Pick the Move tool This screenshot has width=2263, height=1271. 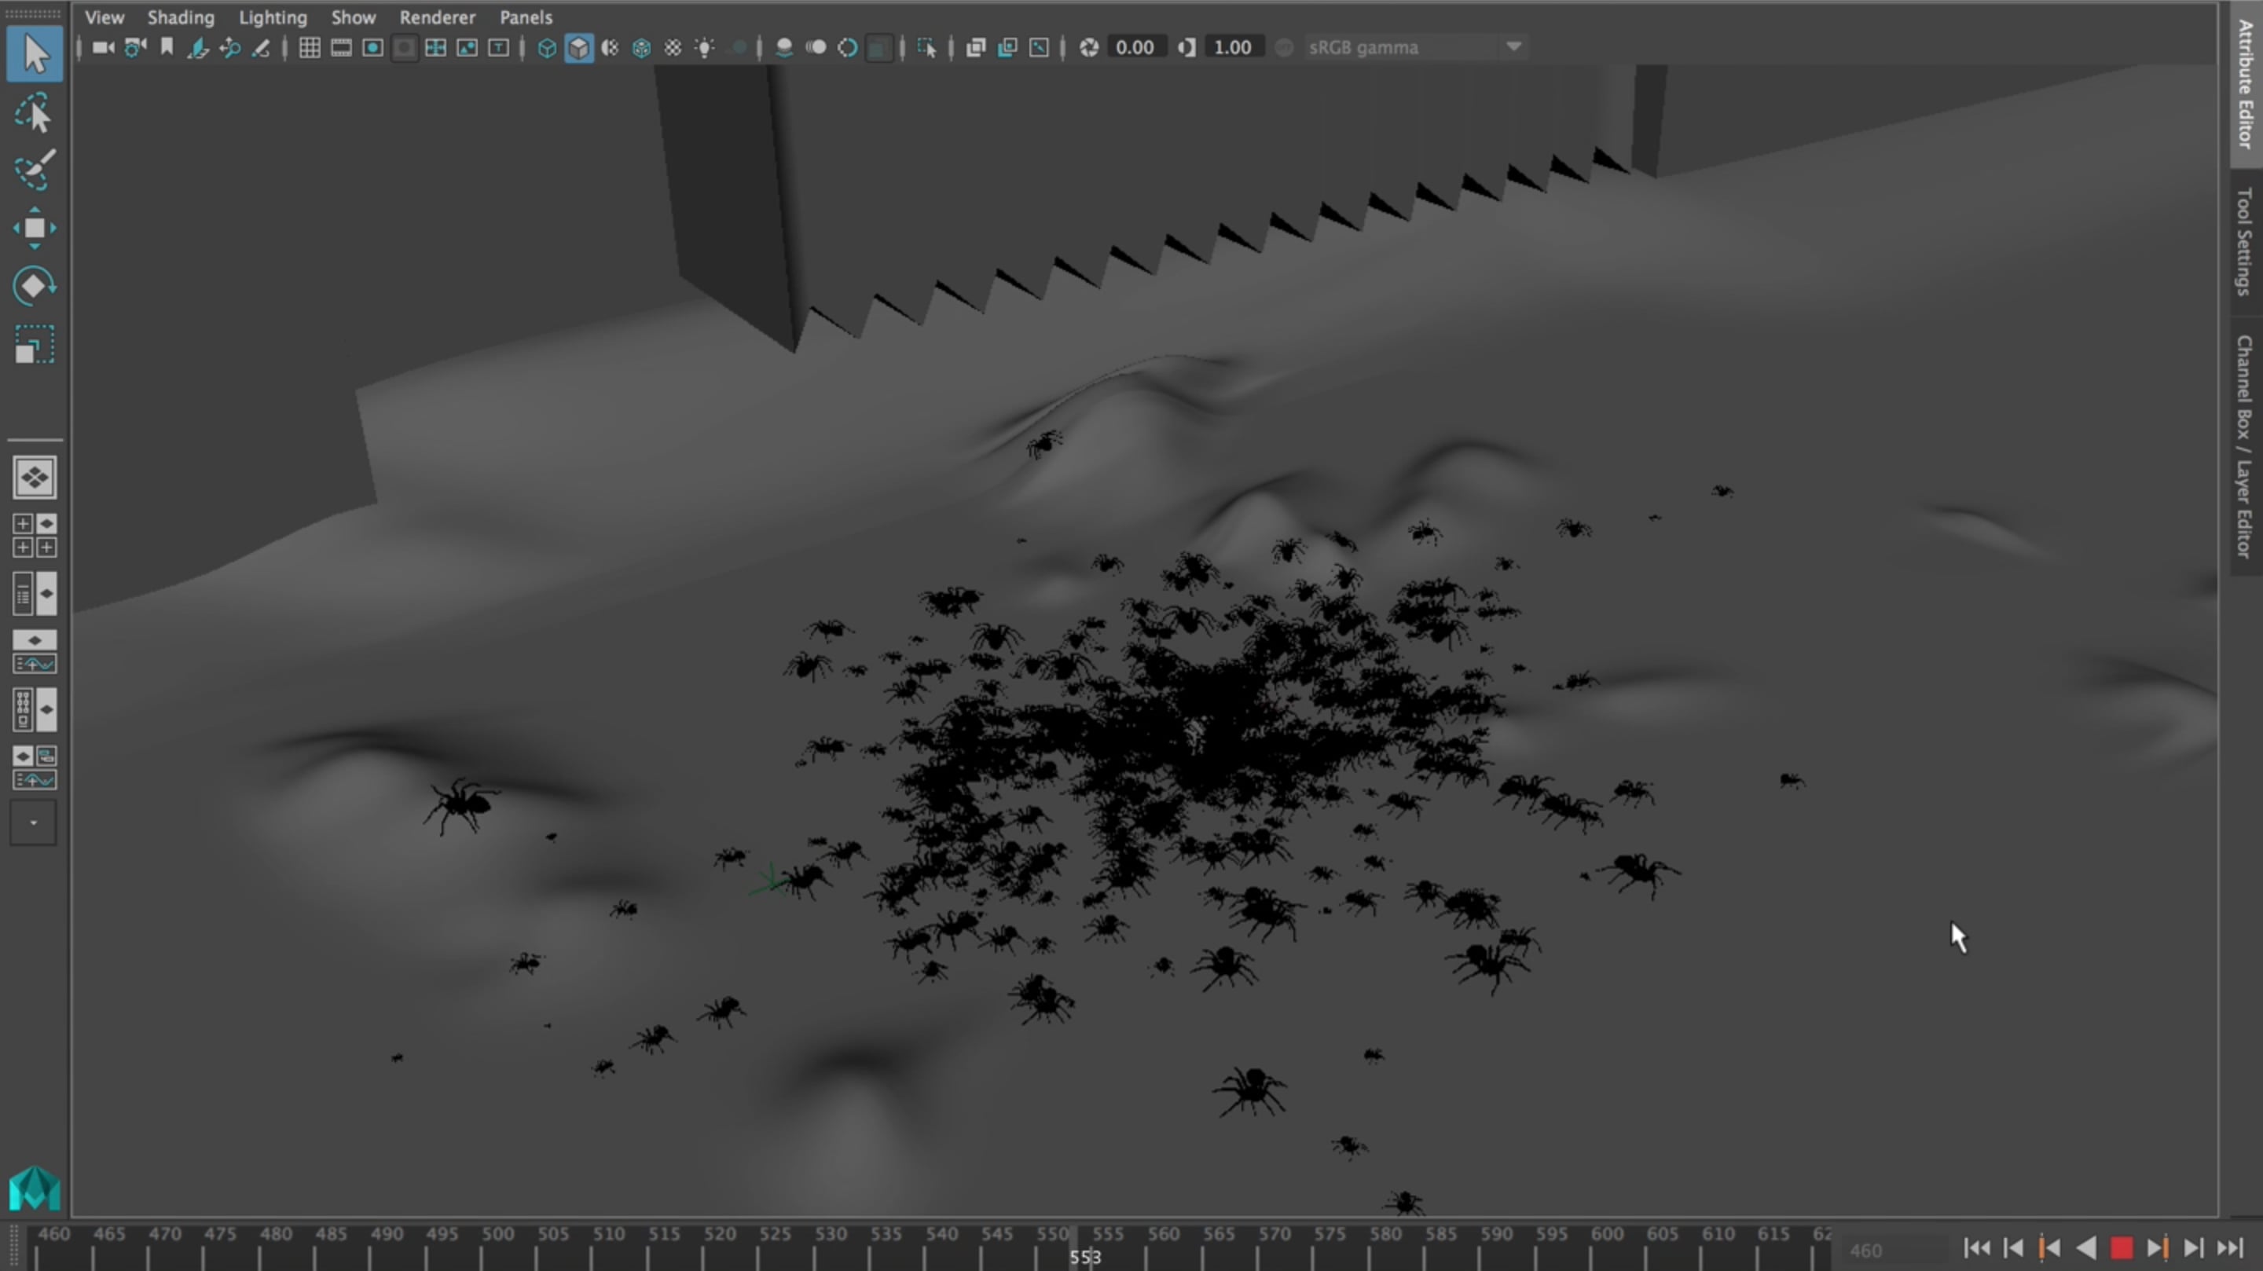[x=35, y=229]
